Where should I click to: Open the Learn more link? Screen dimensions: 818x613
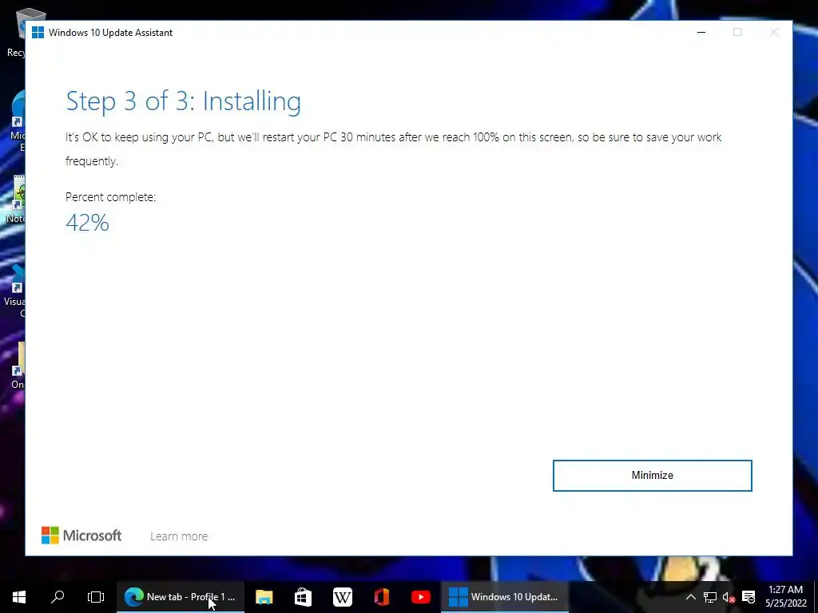coord(179,536)
